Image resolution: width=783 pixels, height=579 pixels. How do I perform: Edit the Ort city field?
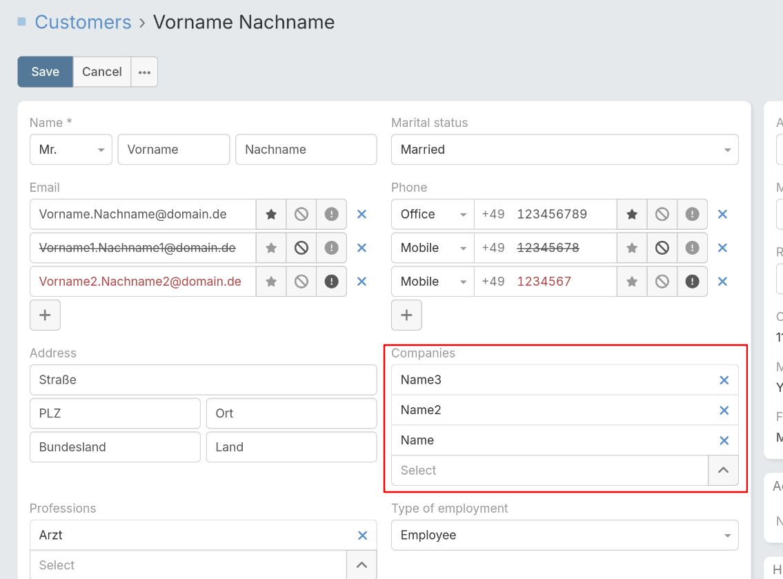coord(292,413)
